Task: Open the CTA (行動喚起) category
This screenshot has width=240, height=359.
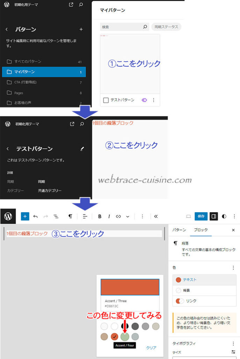Action: [x=44, y=82]
